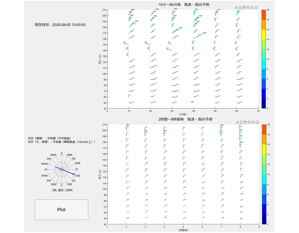Click zoom in icon on top chart
The image size is (299, 233).
pos(248,8)
